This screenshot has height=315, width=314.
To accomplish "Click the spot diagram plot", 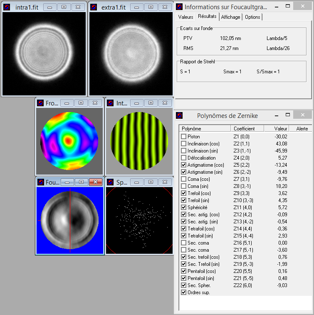I will [139, 220].
